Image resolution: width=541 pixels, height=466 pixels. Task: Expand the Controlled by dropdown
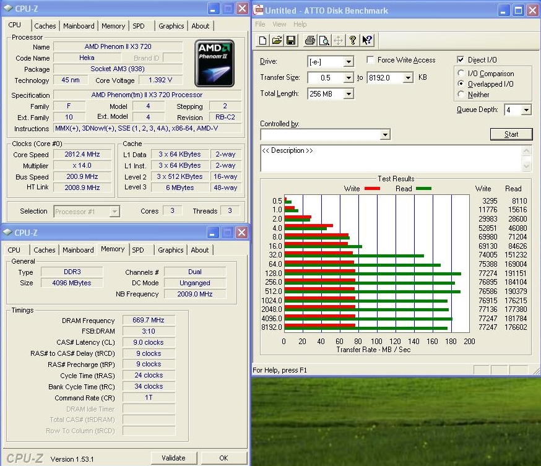coord(385,134)
